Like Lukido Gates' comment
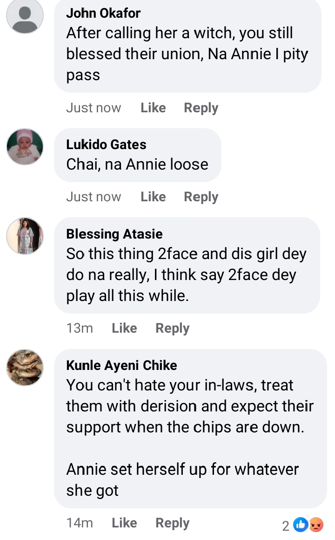Viewport: 335px width, 540px height. coord(153,197)
